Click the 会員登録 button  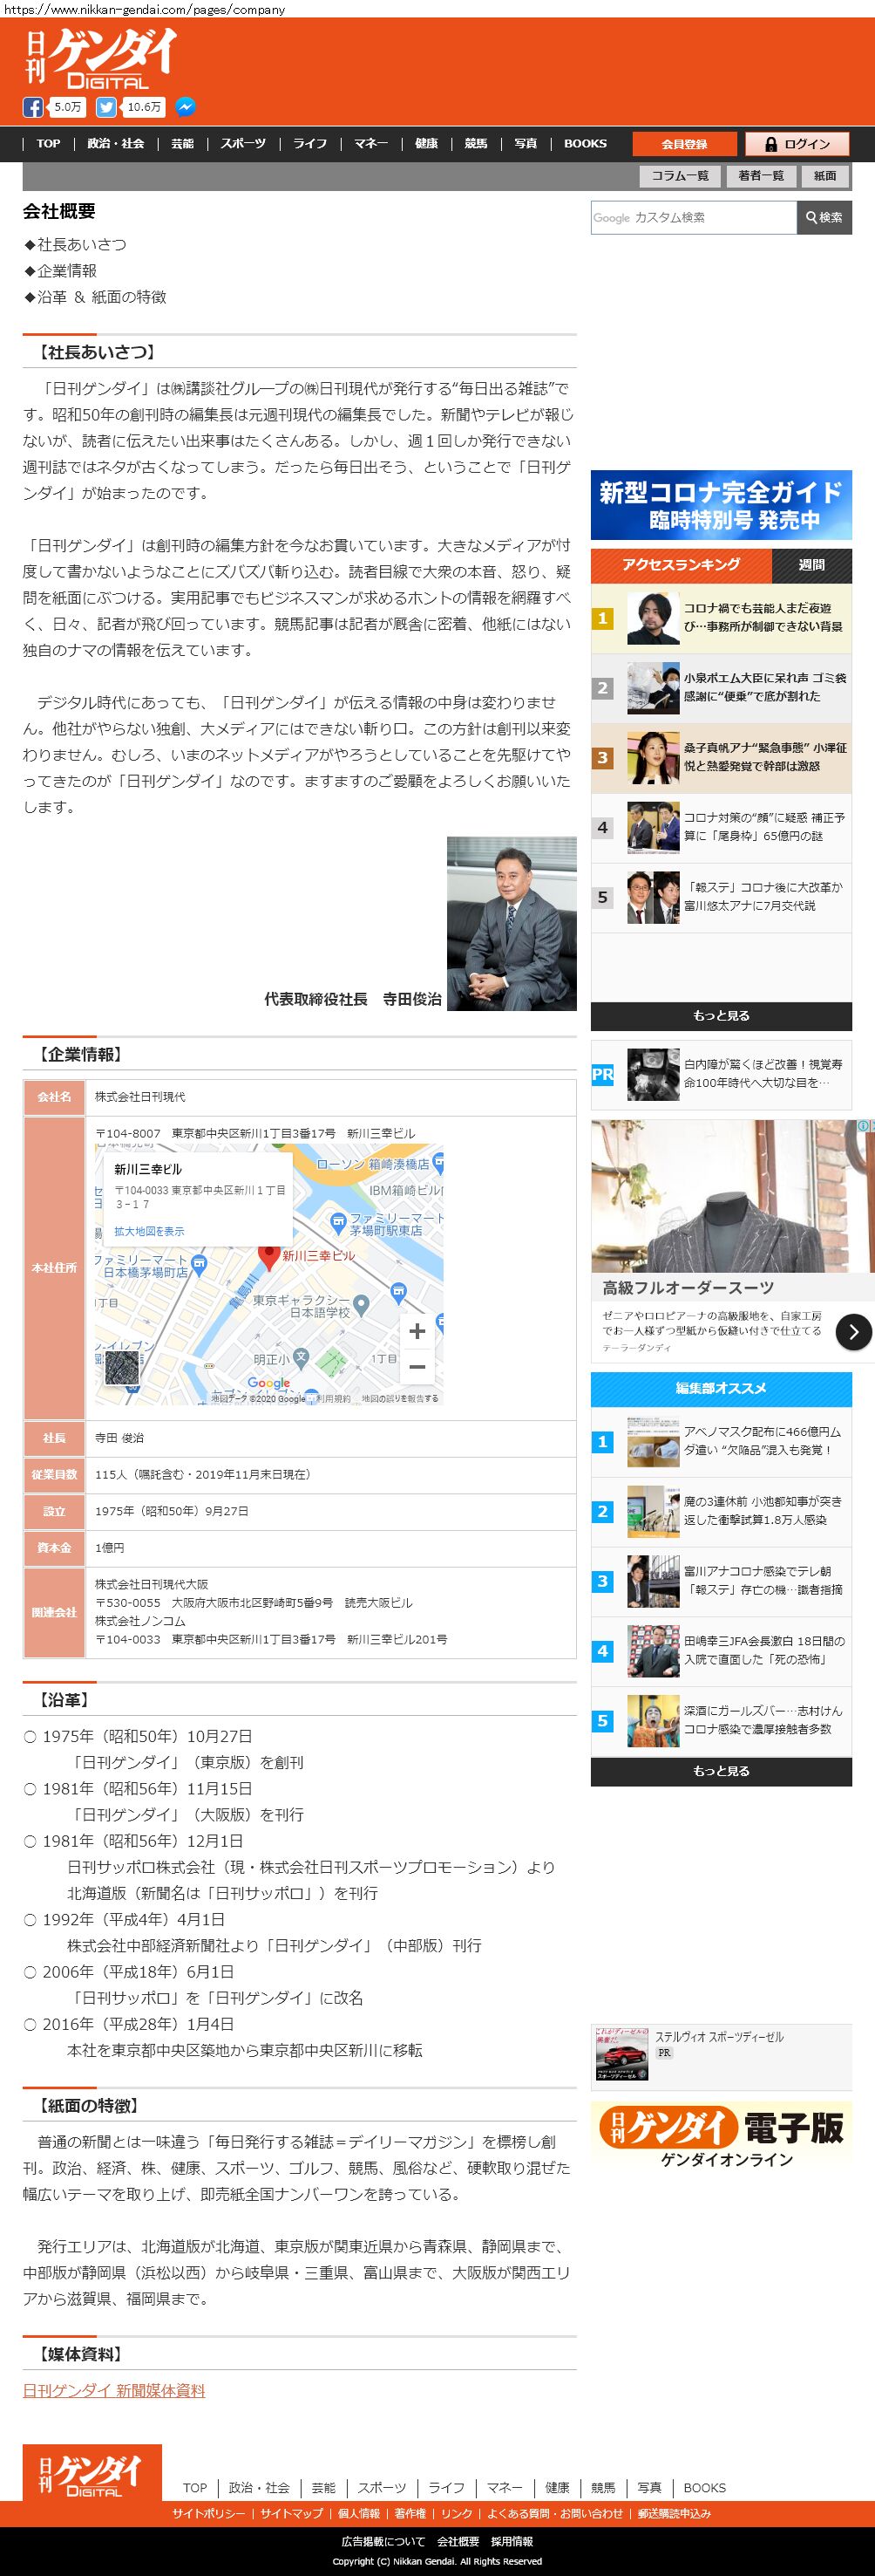[684, 144]
